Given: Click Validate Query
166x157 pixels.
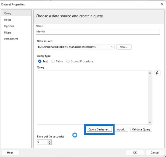Looking at the screenshot, I should (141, 129).
